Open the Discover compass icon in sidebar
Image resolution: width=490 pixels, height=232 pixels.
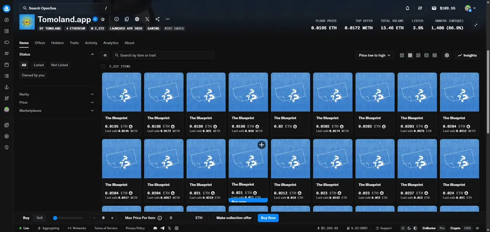pos(7,20)
